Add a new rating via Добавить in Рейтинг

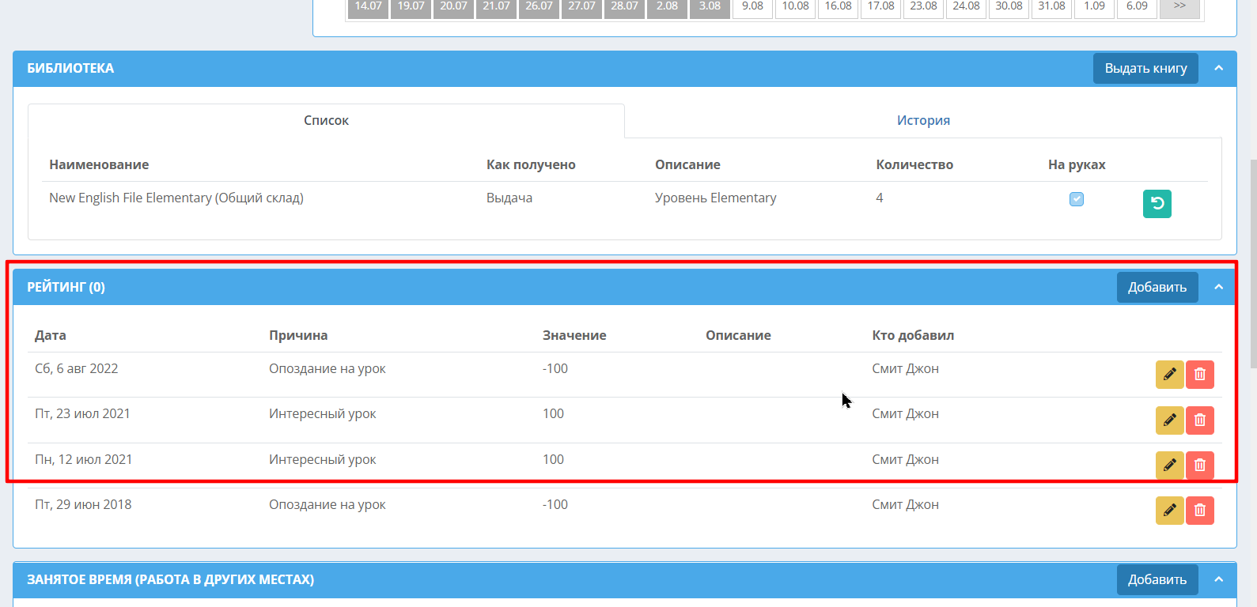(1157, 287)
